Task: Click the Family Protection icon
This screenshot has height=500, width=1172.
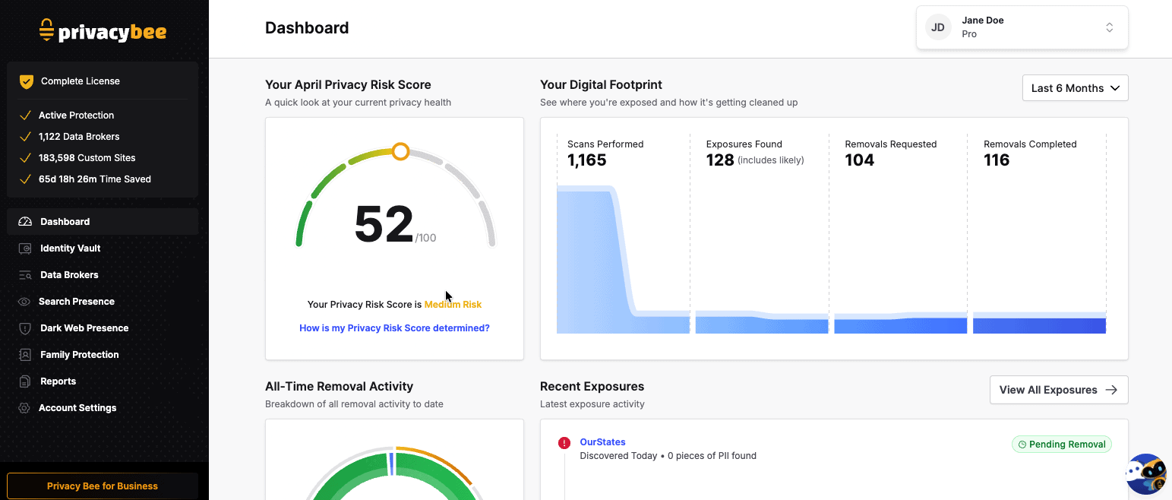Action: point(25,355)
